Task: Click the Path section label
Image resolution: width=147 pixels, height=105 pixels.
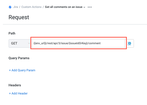Action: pos(12,33)
